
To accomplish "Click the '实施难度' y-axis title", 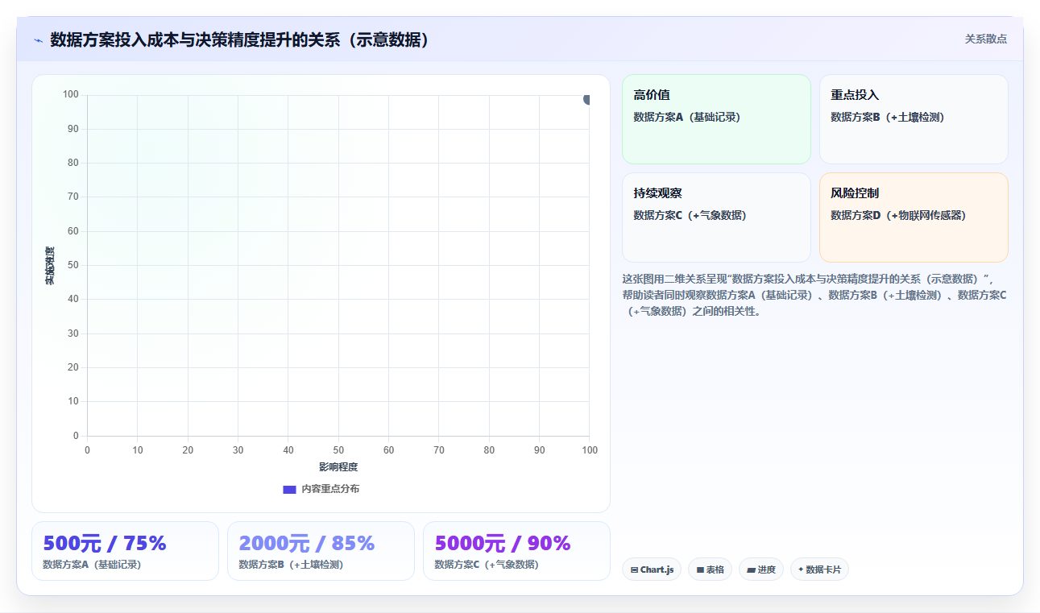I will (50, 266).
